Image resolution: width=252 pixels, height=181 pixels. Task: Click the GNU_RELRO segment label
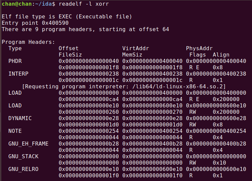(23, 169)
